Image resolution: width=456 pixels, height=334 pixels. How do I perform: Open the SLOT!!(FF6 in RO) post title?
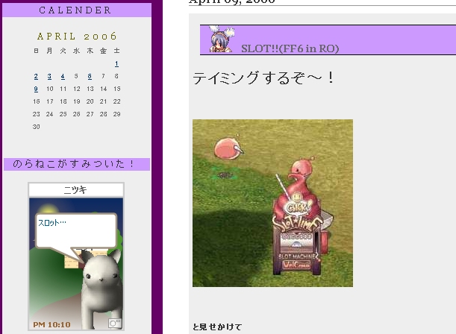[290, 48]
